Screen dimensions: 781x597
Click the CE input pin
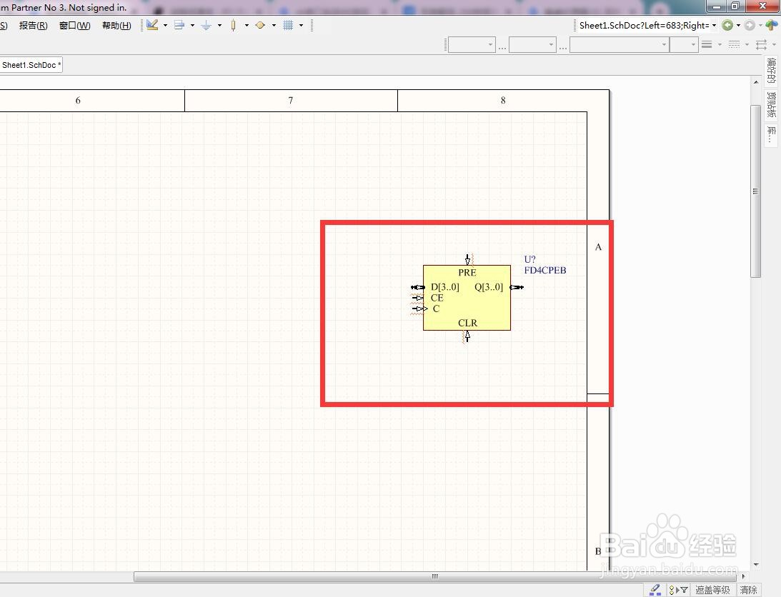point(417,298)
